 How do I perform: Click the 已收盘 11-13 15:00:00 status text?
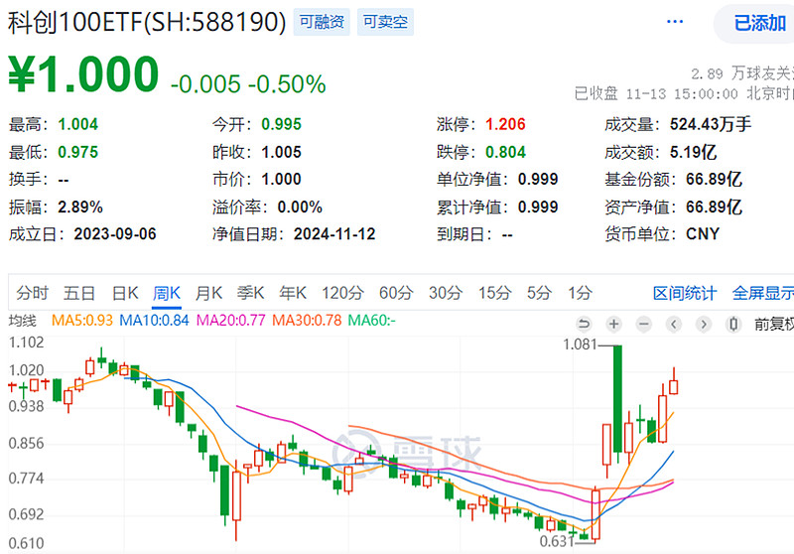click(684, 93)
